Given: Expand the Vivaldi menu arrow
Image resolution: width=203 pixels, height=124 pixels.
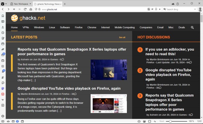Looking at the screenshot, I should (6, 4).
